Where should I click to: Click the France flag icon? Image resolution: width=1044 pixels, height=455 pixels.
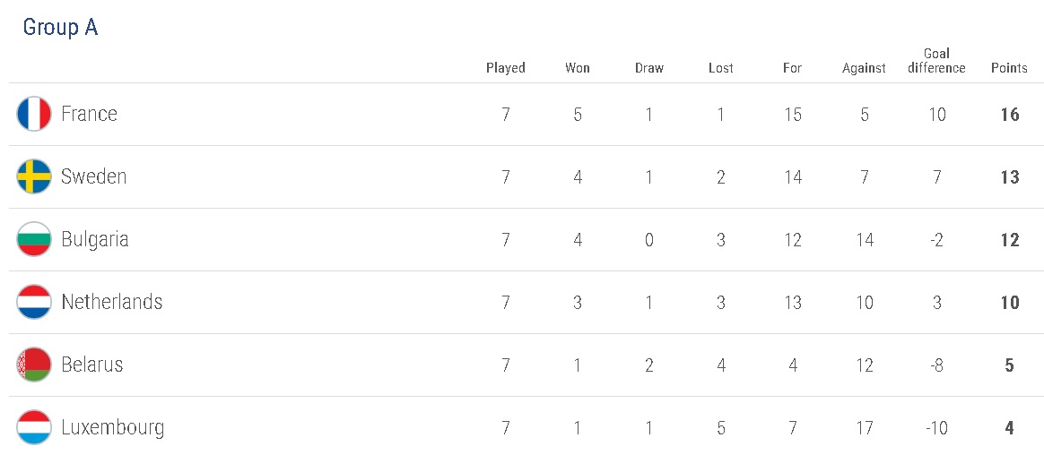pyautogui.click(x=34, y=115)
